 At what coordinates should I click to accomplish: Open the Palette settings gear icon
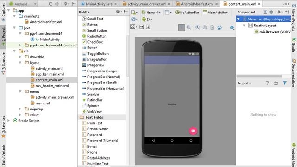118,12
